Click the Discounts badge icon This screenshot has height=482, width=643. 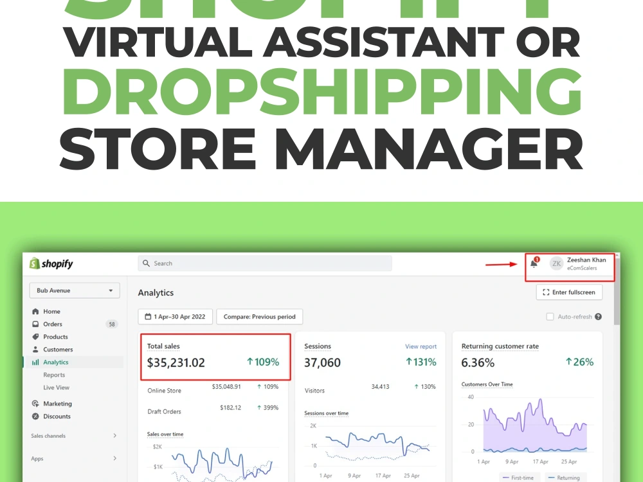35,416
